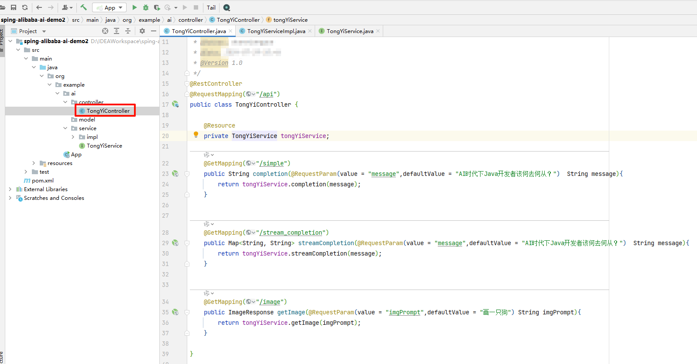
Task: Click the Tail toolbar button
Action: [x=211, y=7]
